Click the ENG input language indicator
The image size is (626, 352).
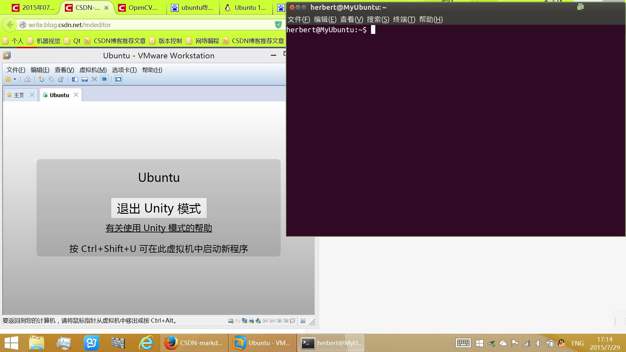[577, 343]
